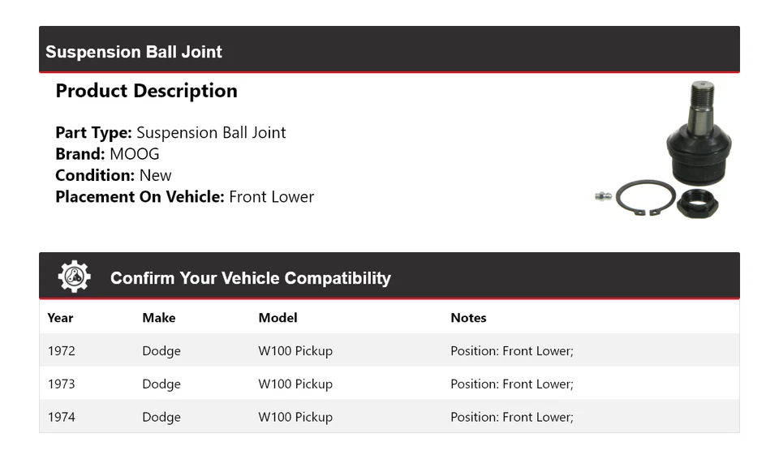The width and height of the screenshot is (779, 459).
Task: Select the 1973 row year cell
Action: [x=61, y=384]
